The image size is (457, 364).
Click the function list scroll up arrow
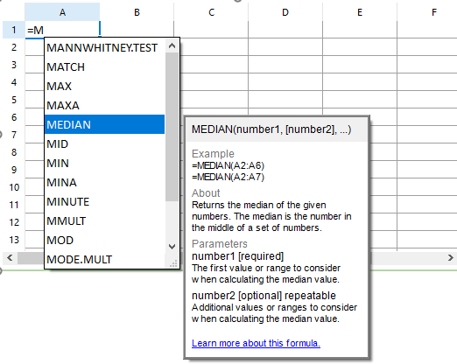(x=172, y=45)
